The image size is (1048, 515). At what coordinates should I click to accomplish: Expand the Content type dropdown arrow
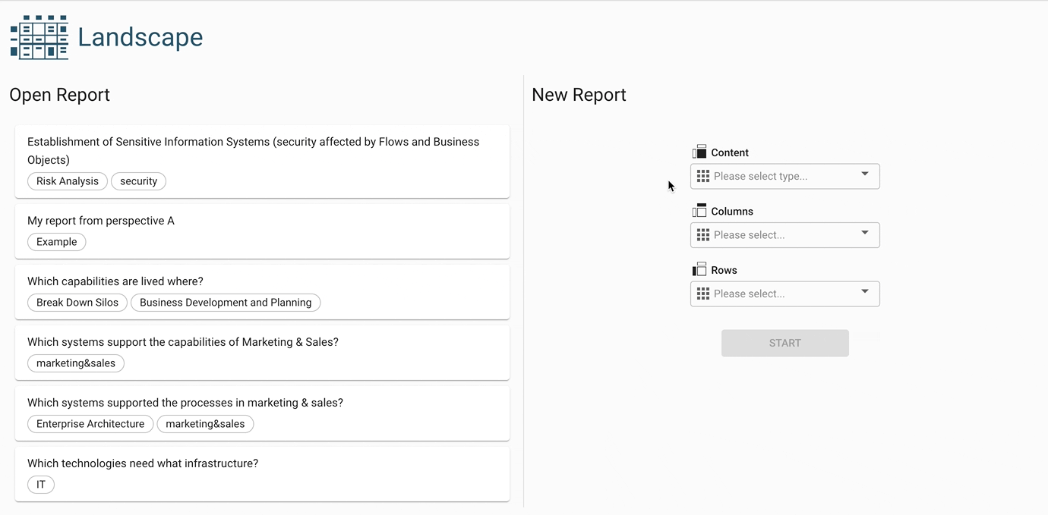click(x=864, y=175)
